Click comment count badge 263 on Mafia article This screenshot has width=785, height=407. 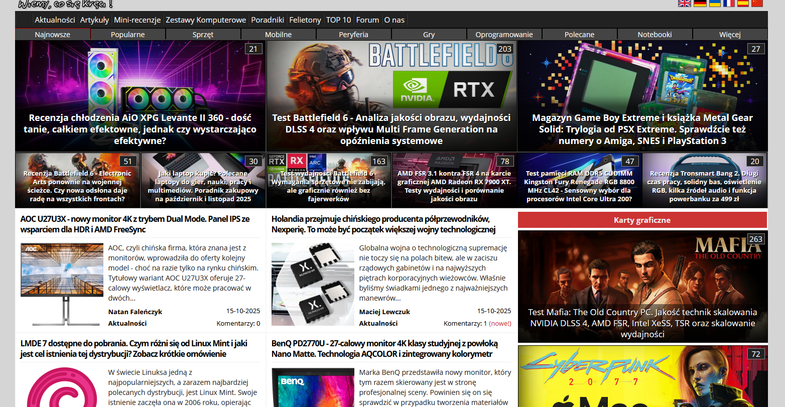pyautogui.click(x=755, y=239)
